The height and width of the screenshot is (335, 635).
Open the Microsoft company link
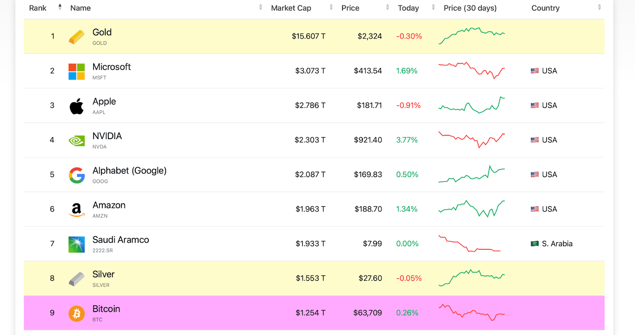click(x=112, y=67)
